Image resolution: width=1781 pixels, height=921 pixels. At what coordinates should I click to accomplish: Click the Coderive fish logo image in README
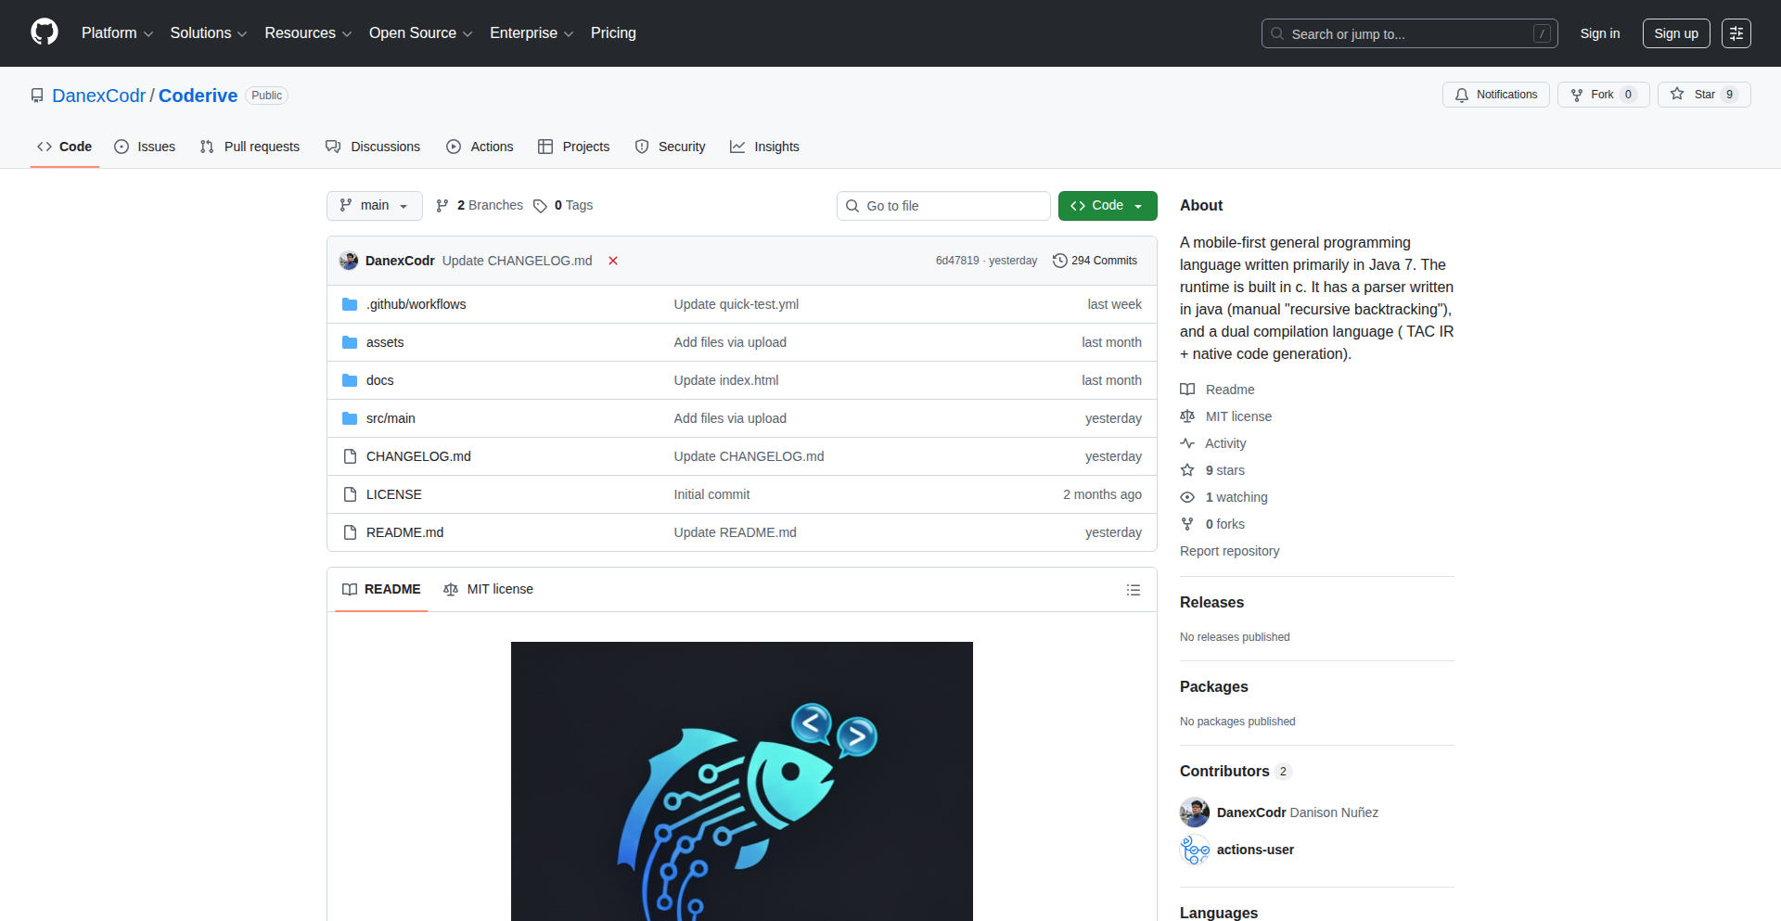pyautogui.click(x=742, y=781)
